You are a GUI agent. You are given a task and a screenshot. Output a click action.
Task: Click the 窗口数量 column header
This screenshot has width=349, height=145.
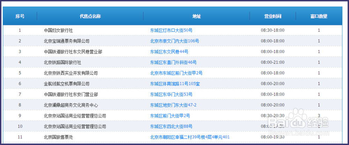pos(319,16)
